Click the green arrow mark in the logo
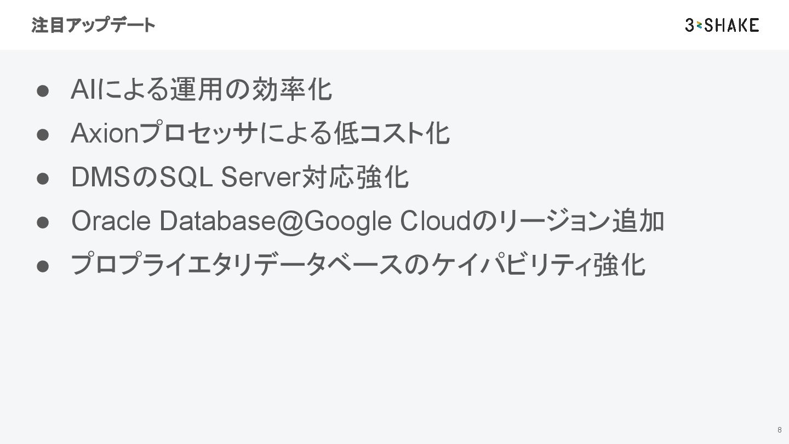 [x=699, y=25]
